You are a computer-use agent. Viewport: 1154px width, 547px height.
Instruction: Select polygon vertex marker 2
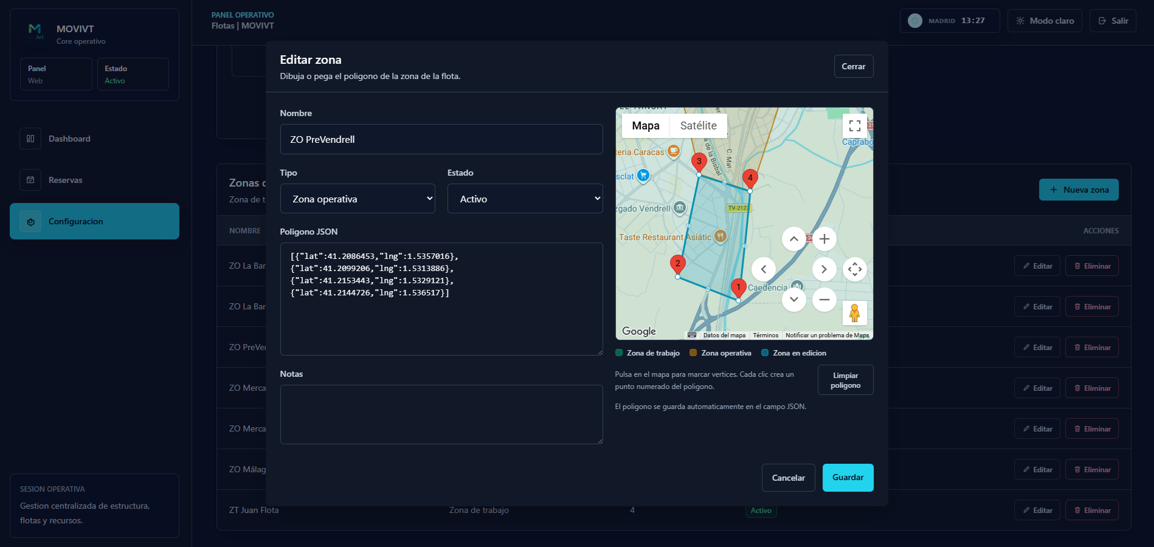(x=677, y=264)
